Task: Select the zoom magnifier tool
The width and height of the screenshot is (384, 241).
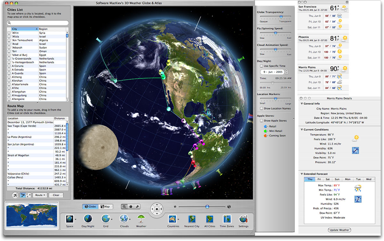Action: click(124, 206)
